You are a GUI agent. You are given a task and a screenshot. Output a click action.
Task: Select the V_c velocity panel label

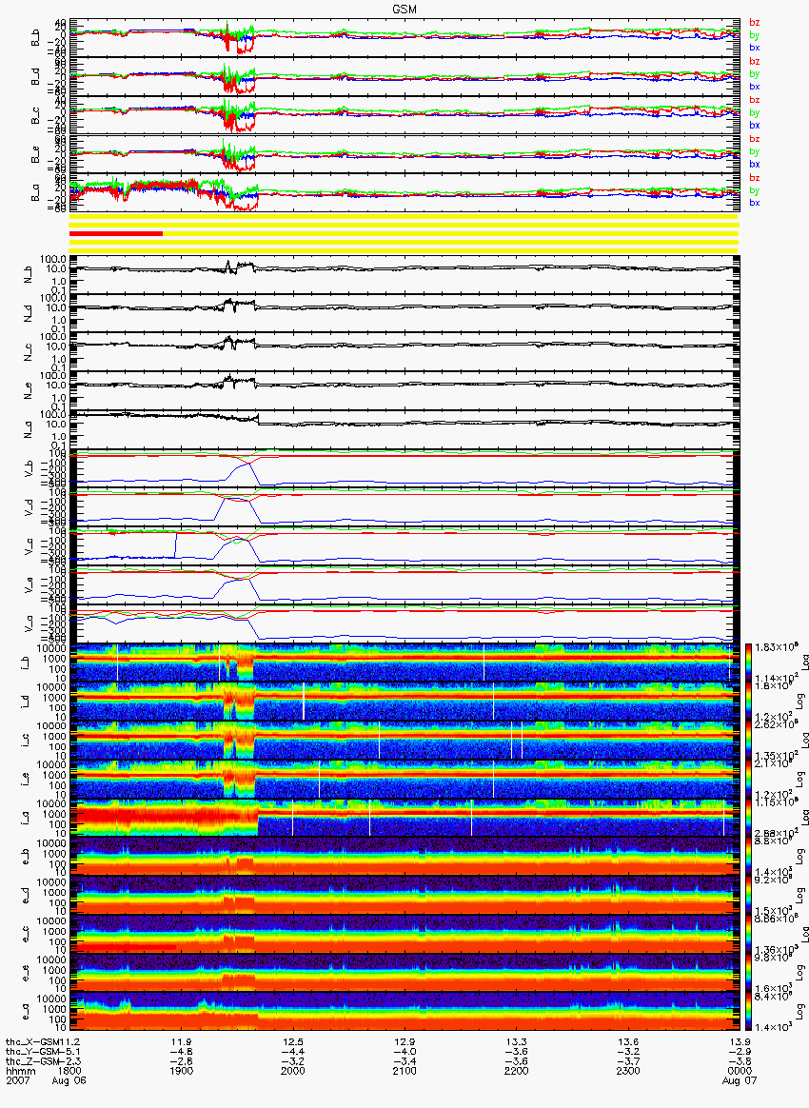click(x=29, y=545)
